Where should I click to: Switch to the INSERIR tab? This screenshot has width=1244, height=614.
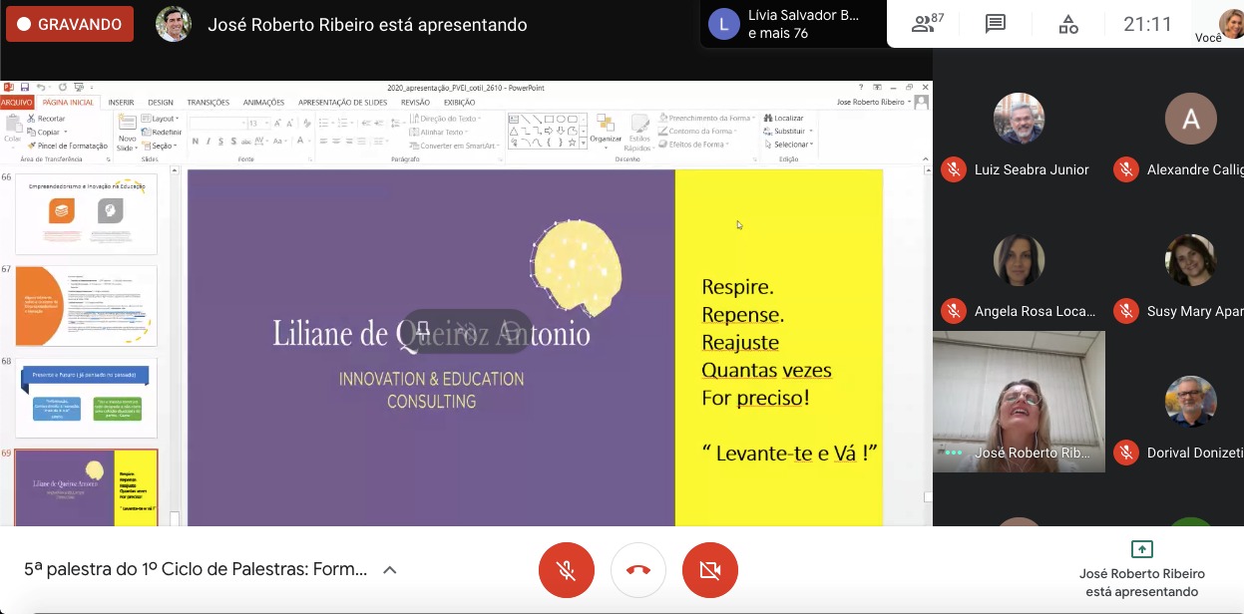pyautogui.click(x=121, y=103)
